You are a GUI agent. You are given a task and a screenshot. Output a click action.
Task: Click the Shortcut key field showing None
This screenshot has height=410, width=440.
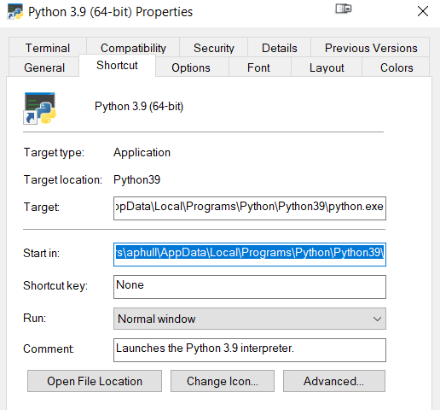point(250,287)
